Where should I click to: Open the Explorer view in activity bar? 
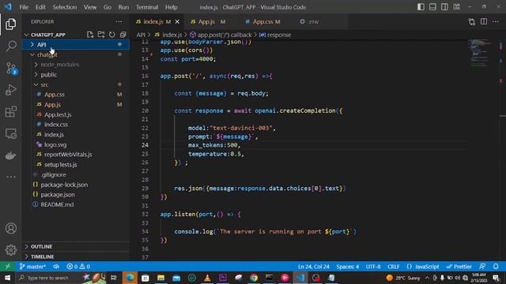click(x=10, y=24)
